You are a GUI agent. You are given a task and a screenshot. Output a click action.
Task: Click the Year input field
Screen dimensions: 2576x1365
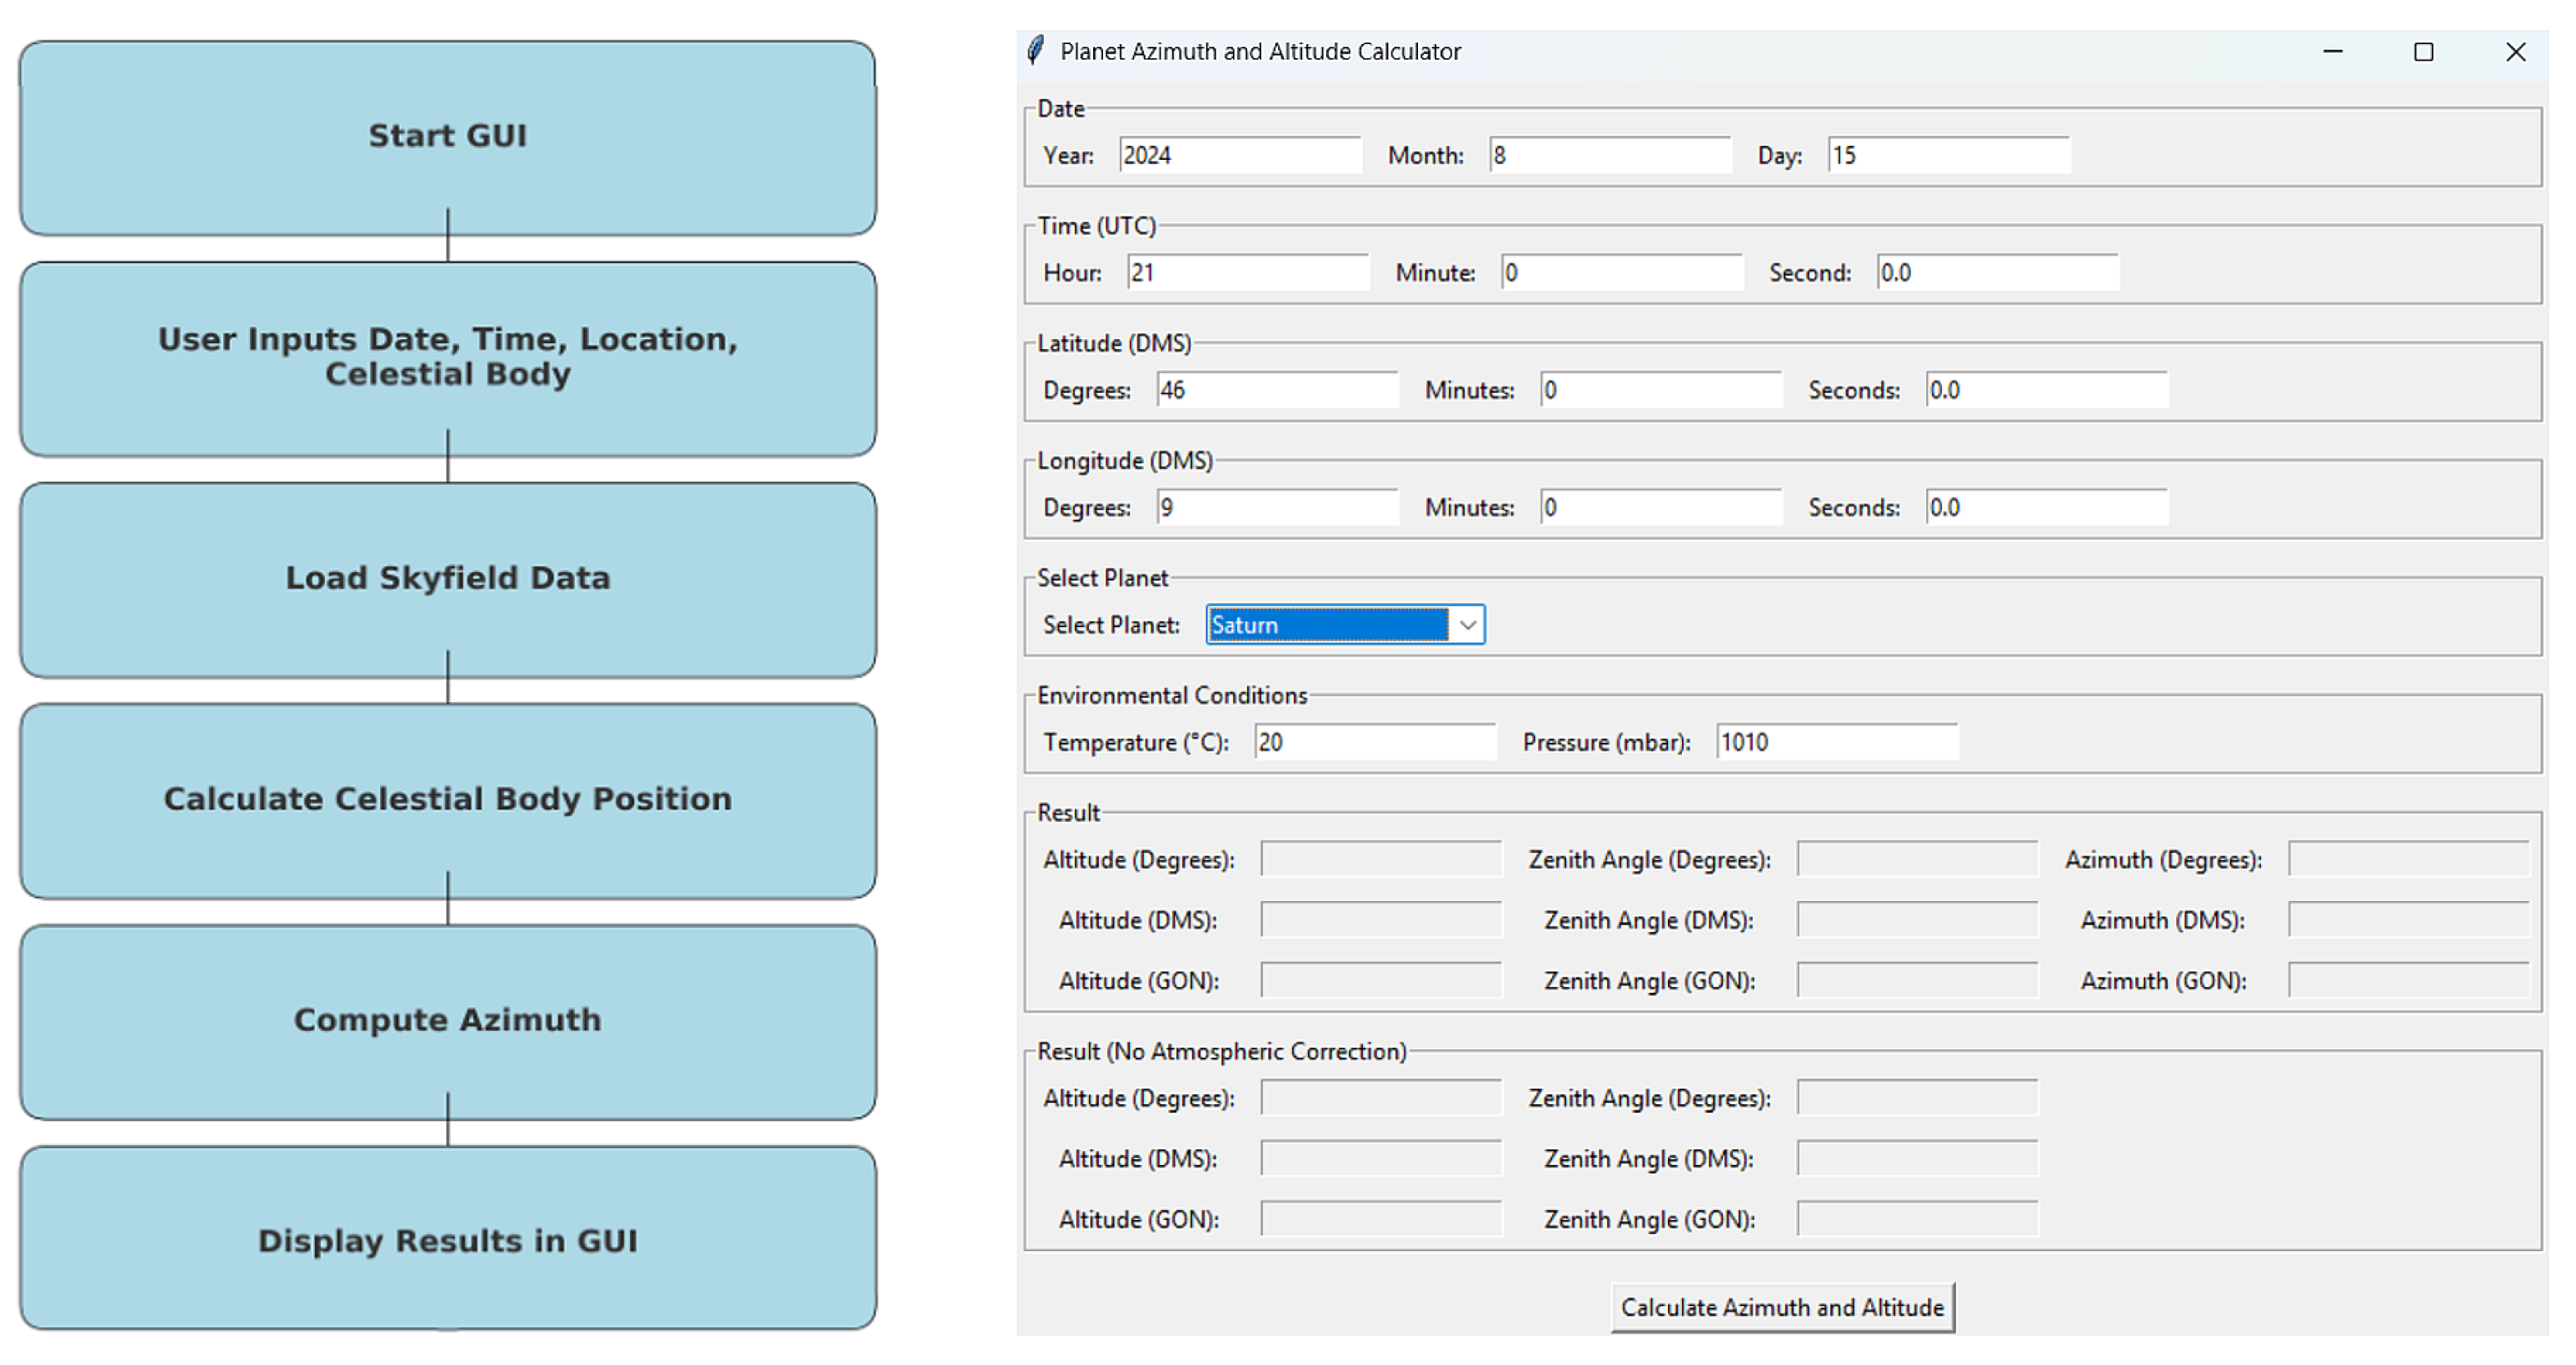pyautogui.click(x=1240, y=155)
